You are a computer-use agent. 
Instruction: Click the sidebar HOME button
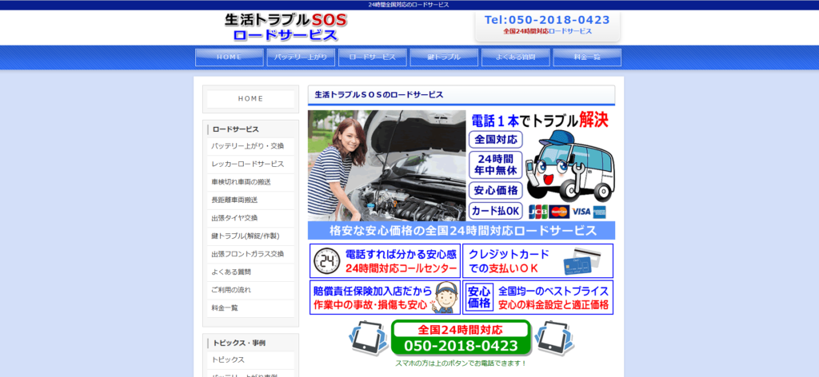tap(250, 99)
